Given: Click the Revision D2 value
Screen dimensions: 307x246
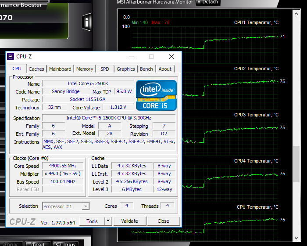Looking at the screenshot, I should point(164,134).
